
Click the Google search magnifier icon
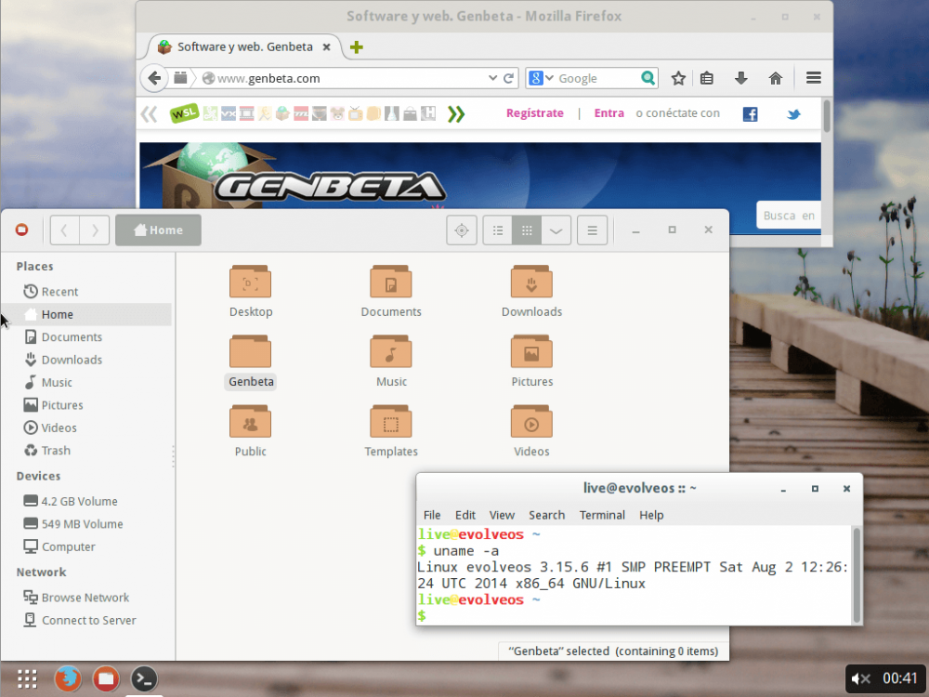click(648, 78)
